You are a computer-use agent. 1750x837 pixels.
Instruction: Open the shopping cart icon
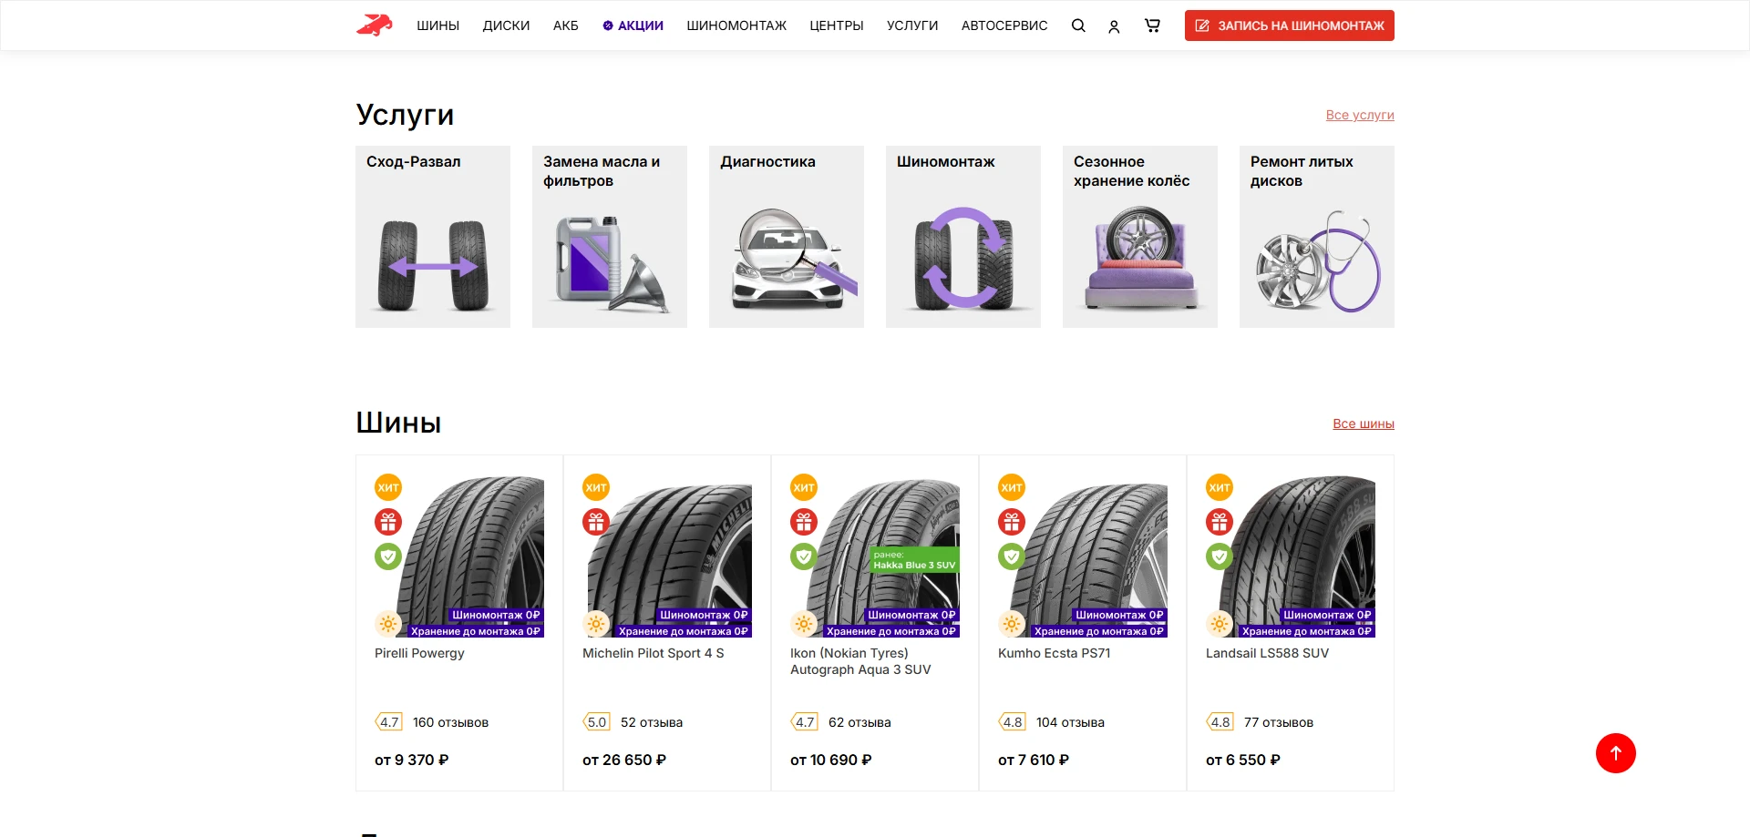pos(1152,26)
